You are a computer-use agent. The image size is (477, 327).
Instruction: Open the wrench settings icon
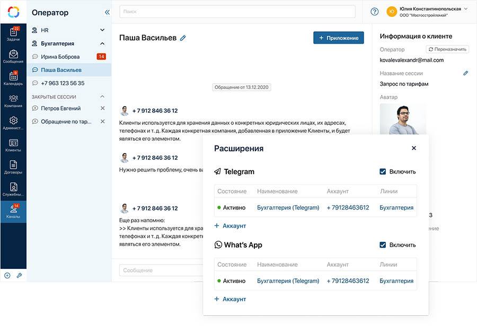19,275
